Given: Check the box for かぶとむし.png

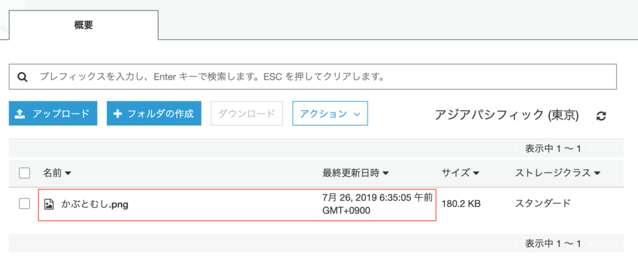Looking at the screenshot, I should tap(25, 203).
